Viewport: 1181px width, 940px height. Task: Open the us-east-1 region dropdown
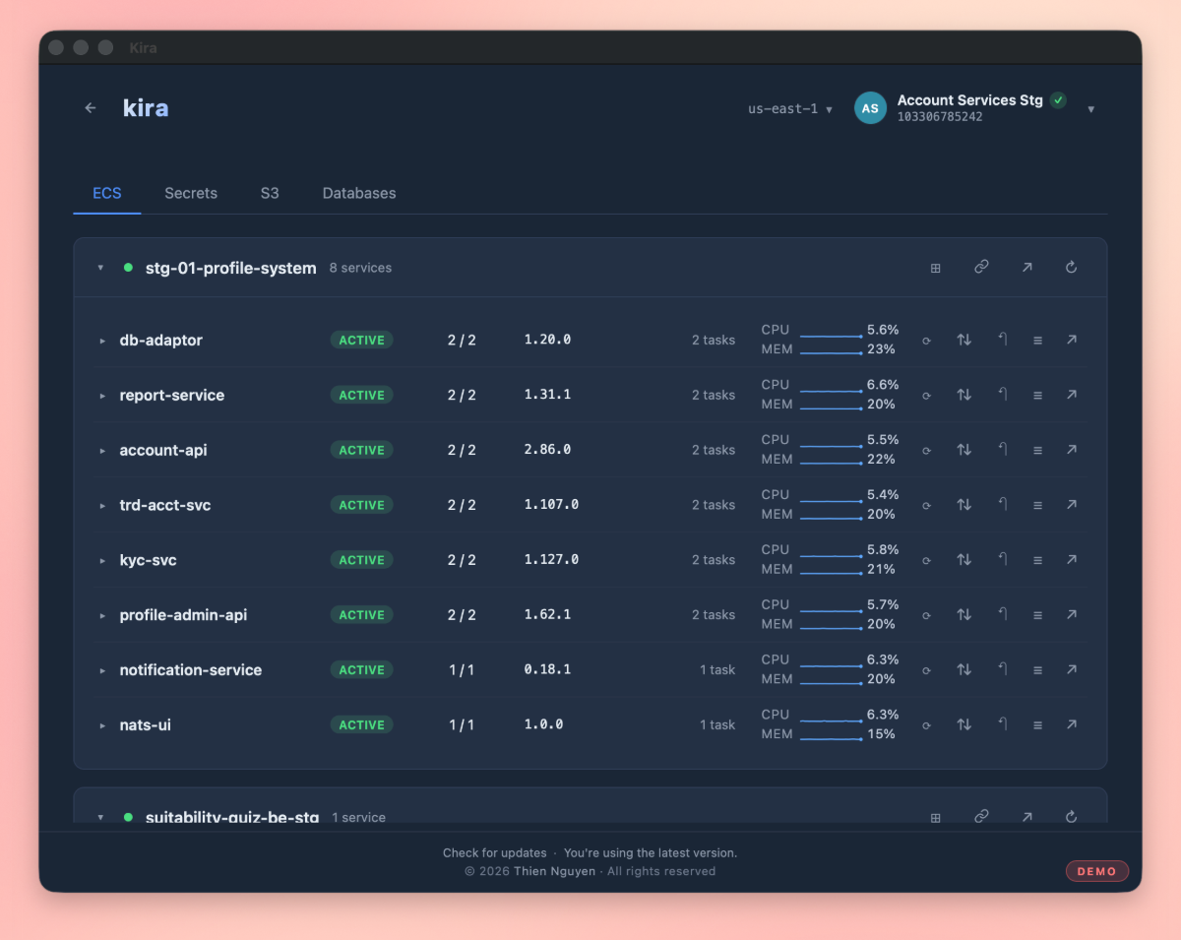click(790, 109)
